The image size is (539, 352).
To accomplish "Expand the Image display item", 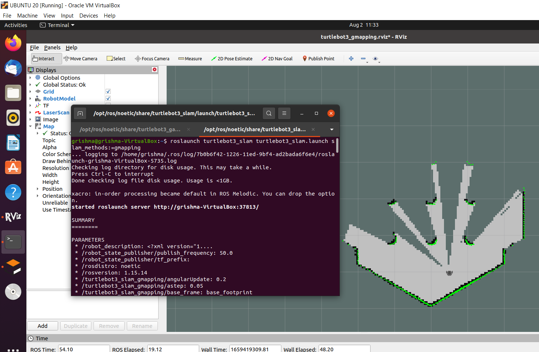I will (x=30, y=119).
